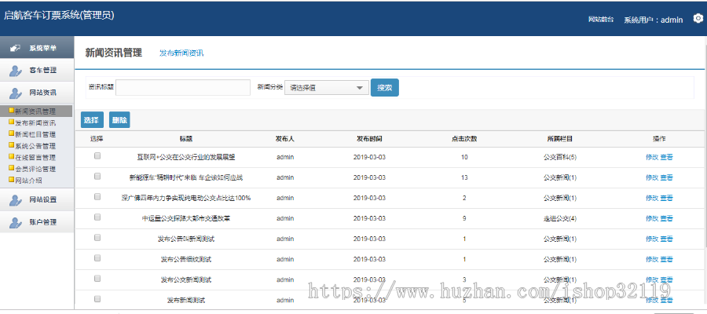Screen dimensions: 707x314
Task: Click the 走进公交(4) cell
Action: (x=560, y=218)
